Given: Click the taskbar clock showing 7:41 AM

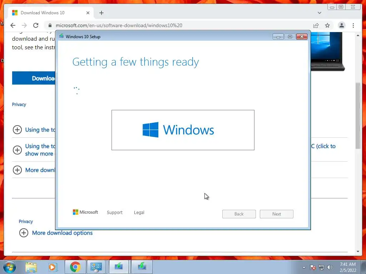Looking at the screenshot, I should pyautogui.click(x=348, y=267).
